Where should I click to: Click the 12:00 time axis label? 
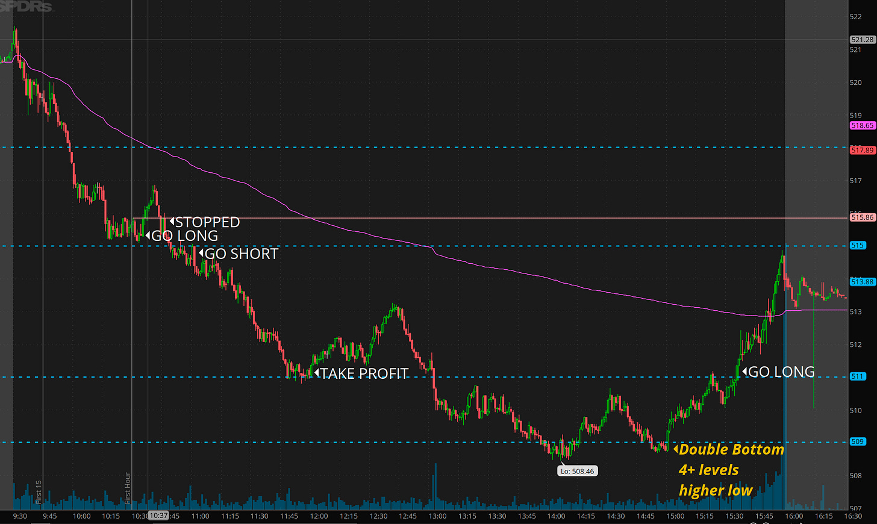pyautogui.click(x=319, y=516)
